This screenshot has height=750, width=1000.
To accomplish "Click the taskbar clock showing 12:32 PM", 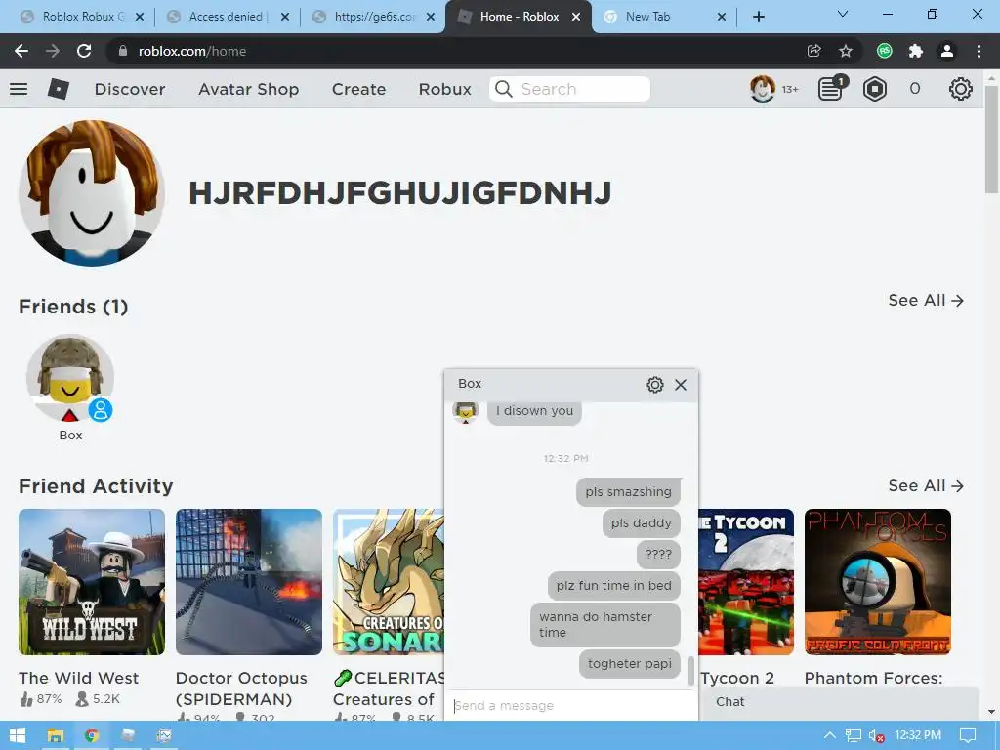I will tap(918, 735).
